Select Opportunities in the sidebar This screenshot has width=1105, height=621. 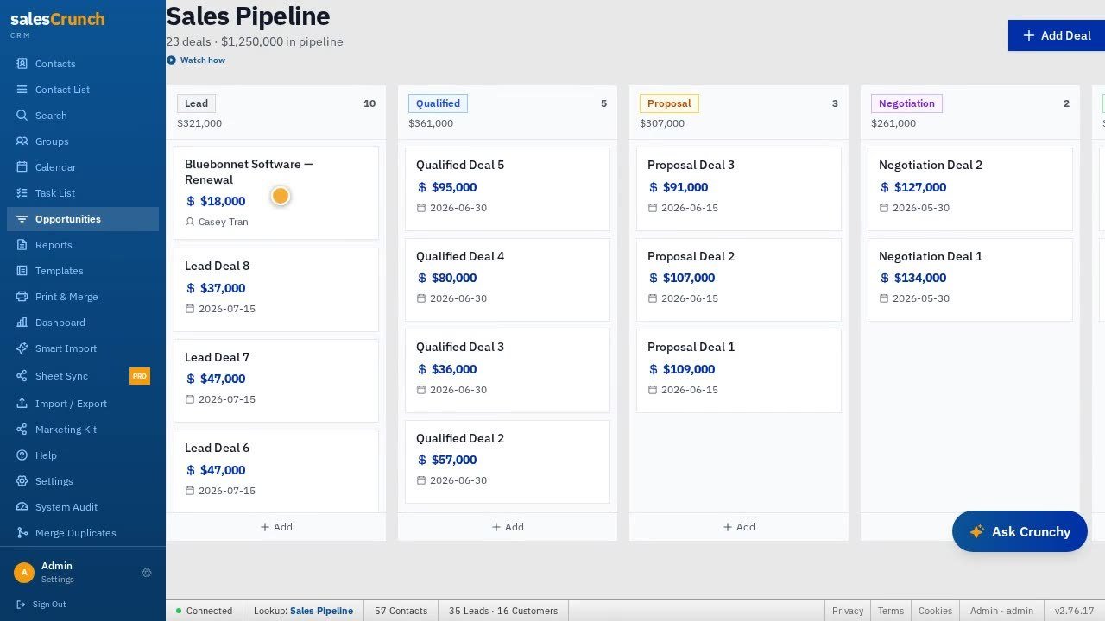click(x=83, y=219)
